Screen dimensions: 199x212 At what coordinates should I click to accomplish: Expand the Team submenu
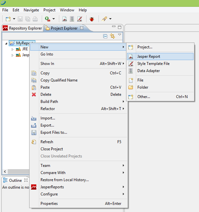coord(78,166)
